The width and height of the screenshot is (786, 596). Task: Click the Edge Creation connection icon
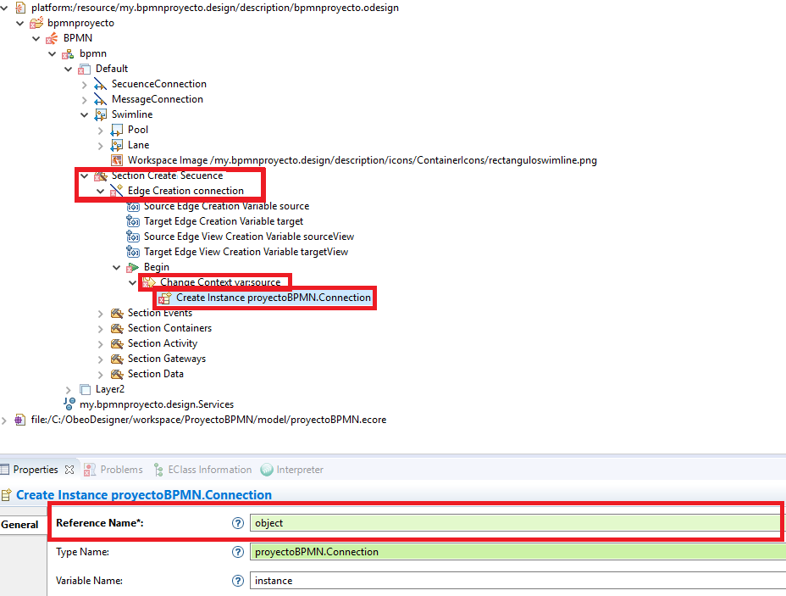coord(116,191)
